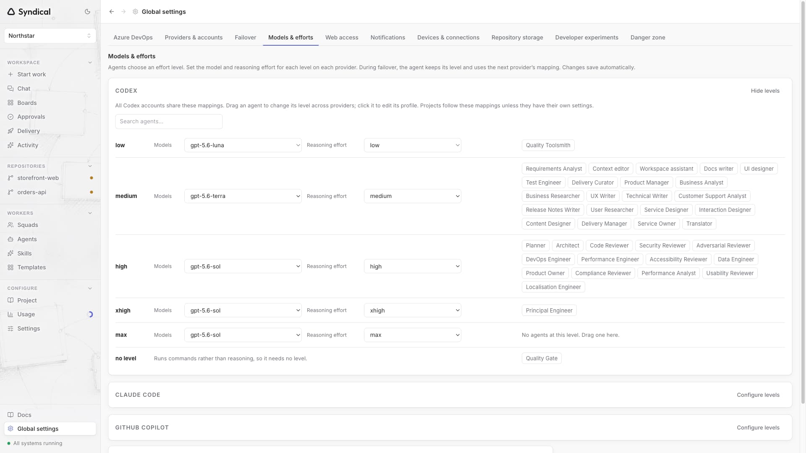Open model dropdown showing gpt-5.6-terra

(x=243, y=196)
